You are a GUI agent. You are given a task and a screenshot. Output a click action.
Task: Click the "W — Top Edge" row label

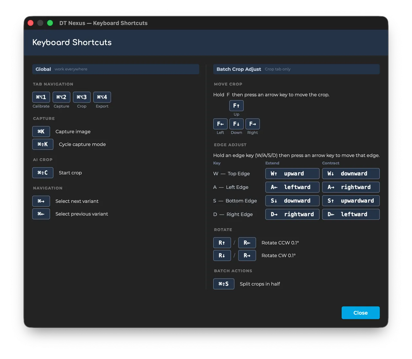[x=231, y=174]
